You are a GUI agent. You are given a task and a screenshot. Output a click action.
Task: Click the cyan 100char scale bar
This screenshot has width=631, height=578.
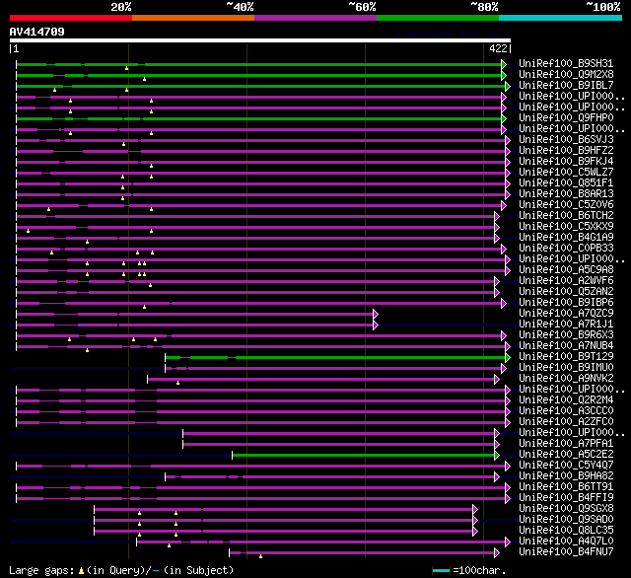pos(441,570)
